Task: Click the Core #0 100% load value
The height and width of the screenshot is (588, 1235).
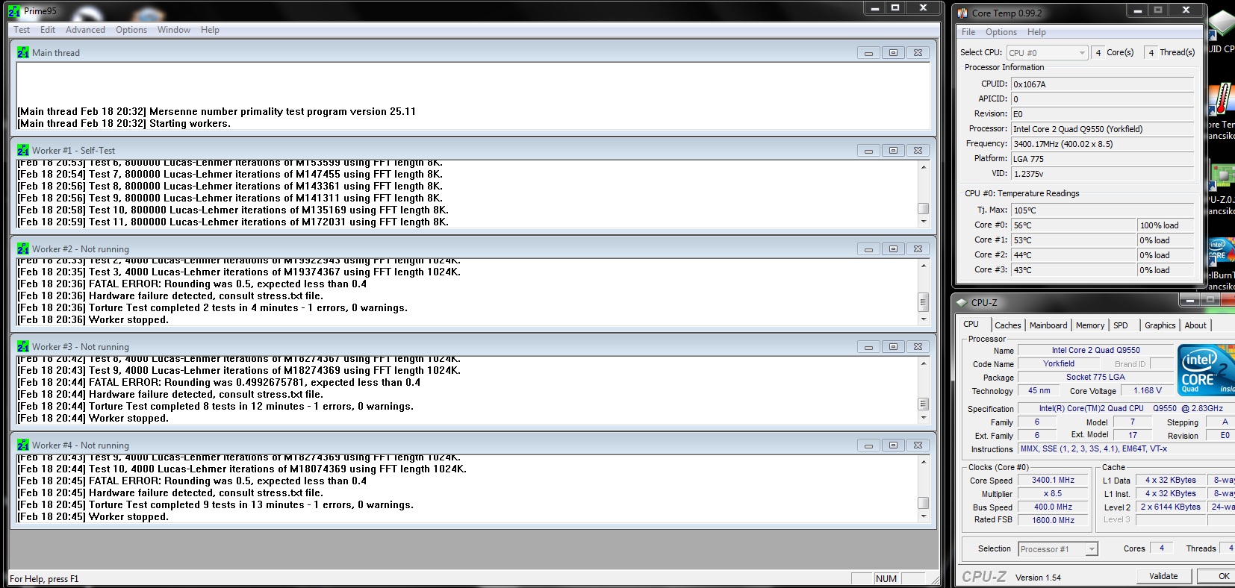Action: pos(1166,225)
